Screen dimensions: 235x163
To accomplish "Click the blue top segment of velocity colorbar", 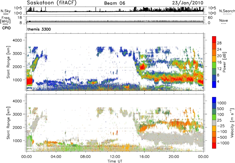I will point(214,100).
